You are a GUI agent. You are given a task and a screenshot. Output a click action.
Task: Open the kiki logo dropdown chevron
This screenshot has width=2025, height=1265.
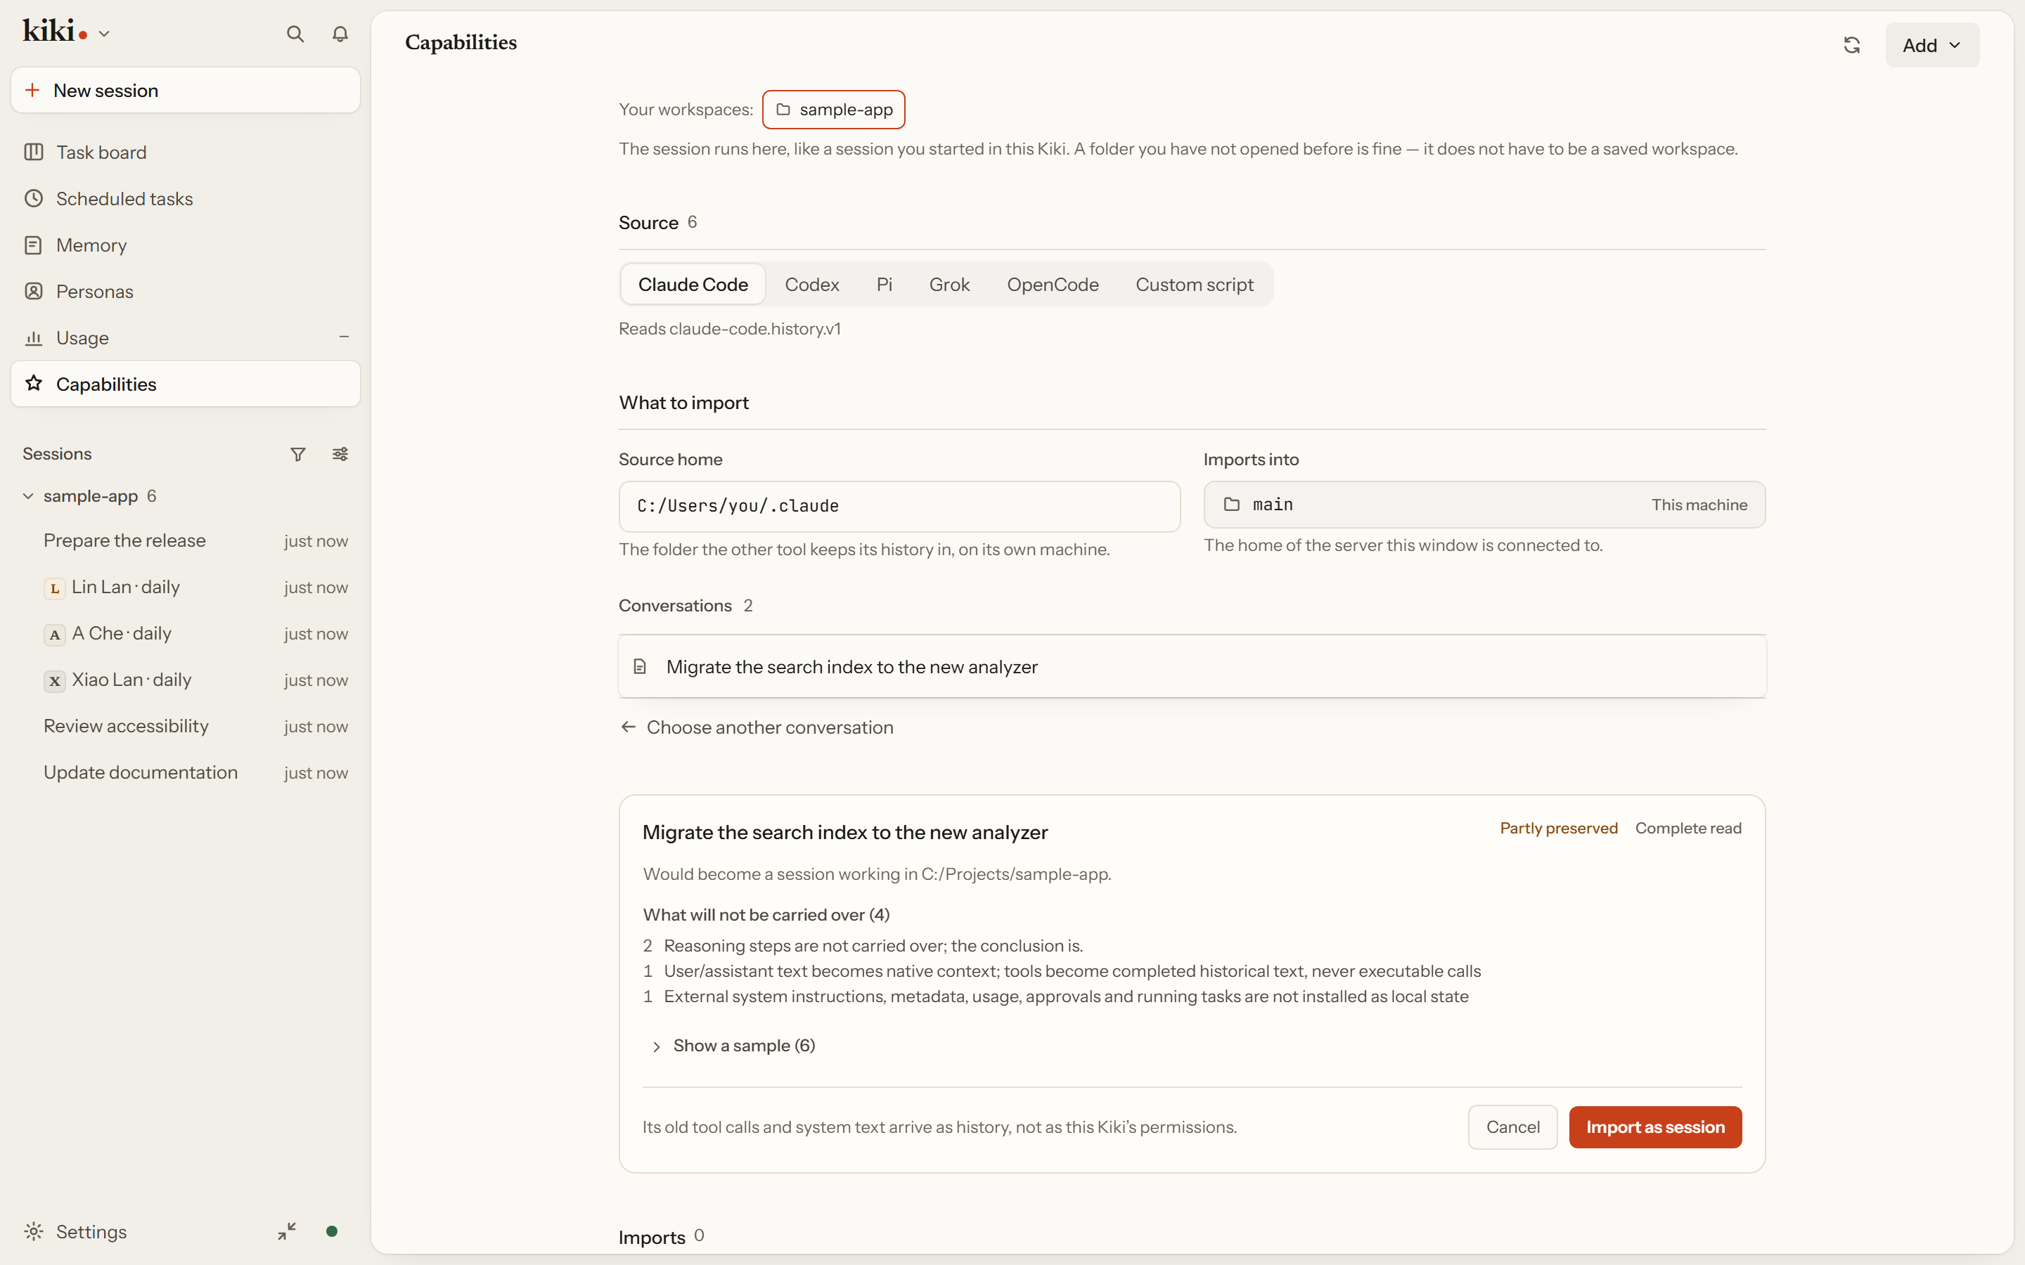[x=104, y=34]
